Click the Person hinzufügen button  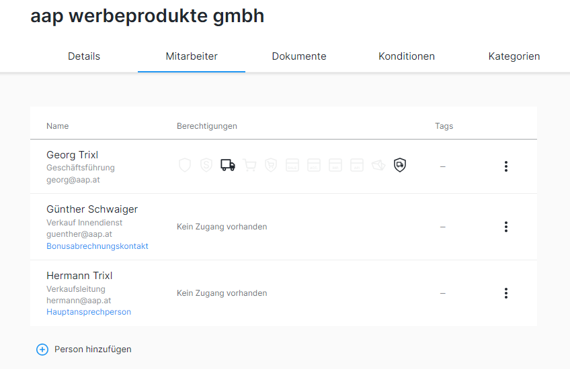[93, 350]
